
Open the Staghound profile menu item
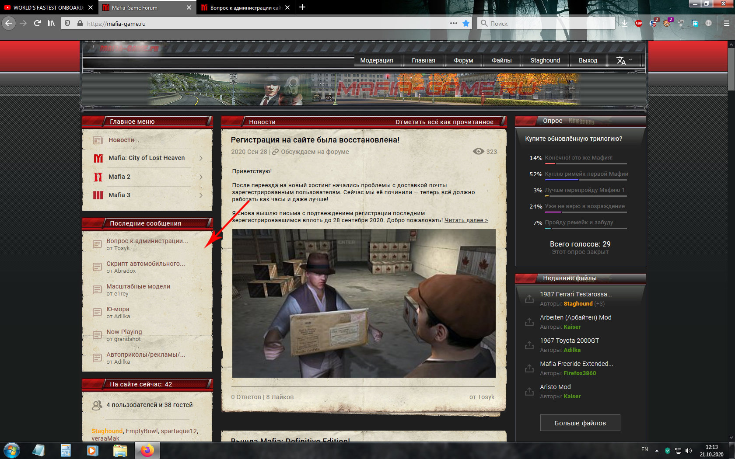[x=545, y=60]
